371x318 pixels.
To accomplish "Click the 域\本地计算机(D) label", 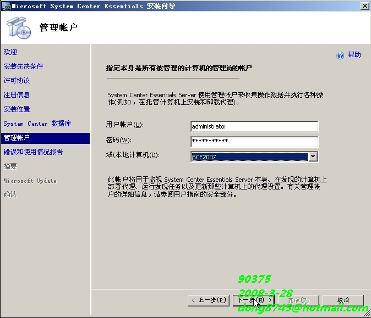I will [x=133, y=155].
